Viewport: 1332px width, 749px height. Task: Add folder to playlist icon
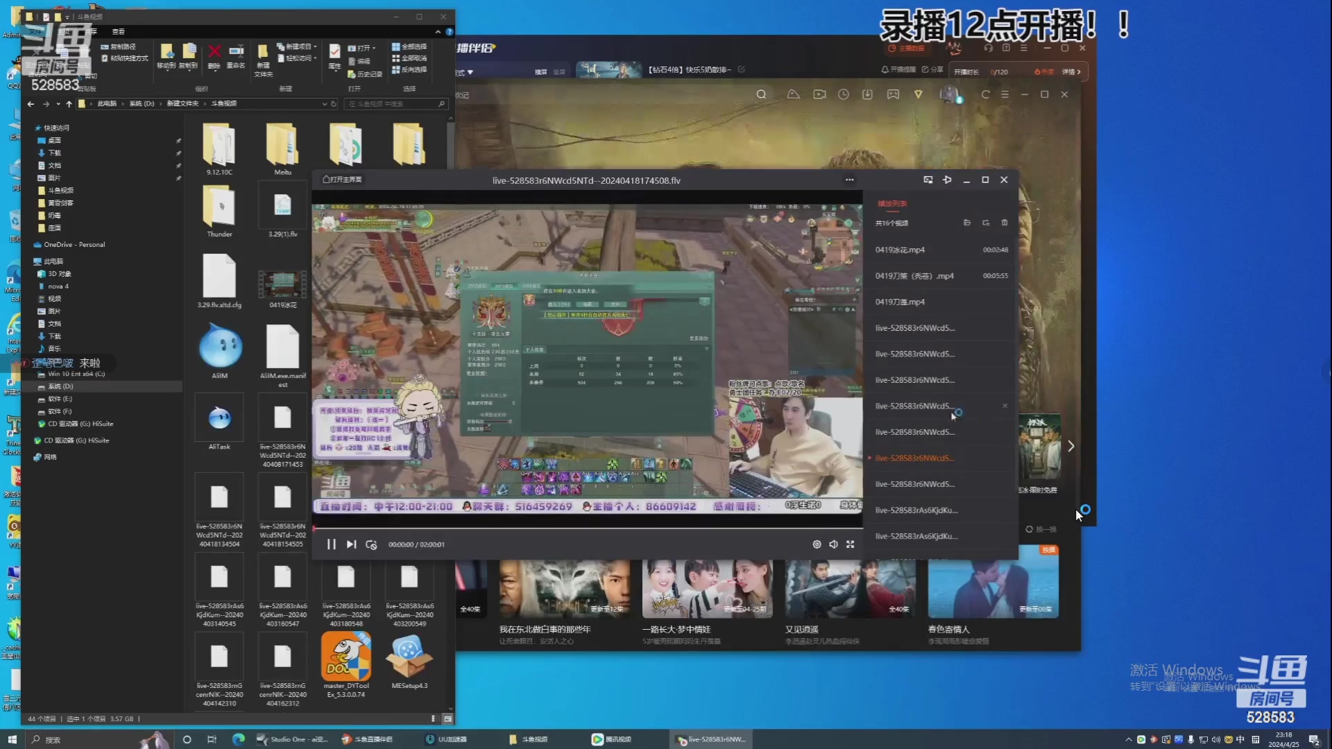coord(986,223)
